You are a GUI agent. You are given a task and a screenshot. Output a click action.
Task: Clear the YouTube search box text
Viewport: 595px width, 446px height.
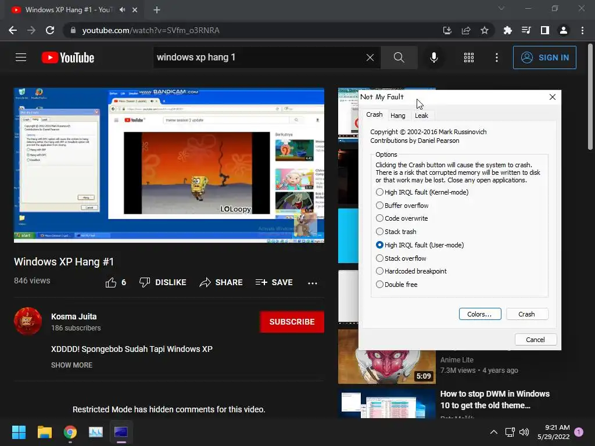coord(370,57)
